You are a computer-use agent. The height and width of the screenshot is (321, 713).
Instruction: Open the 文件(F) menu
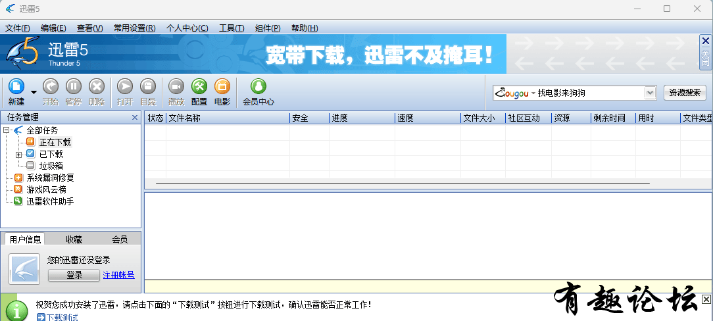pos(17,28)
